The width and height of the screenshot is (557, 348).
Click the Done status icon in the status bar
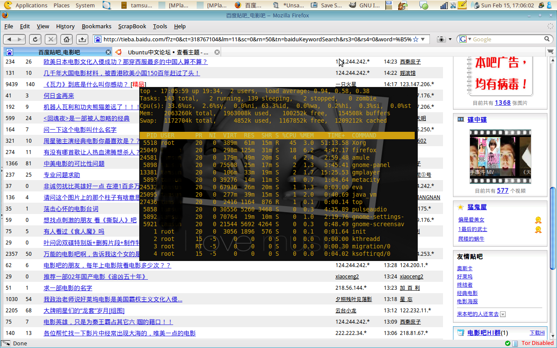tap(6, 343)
